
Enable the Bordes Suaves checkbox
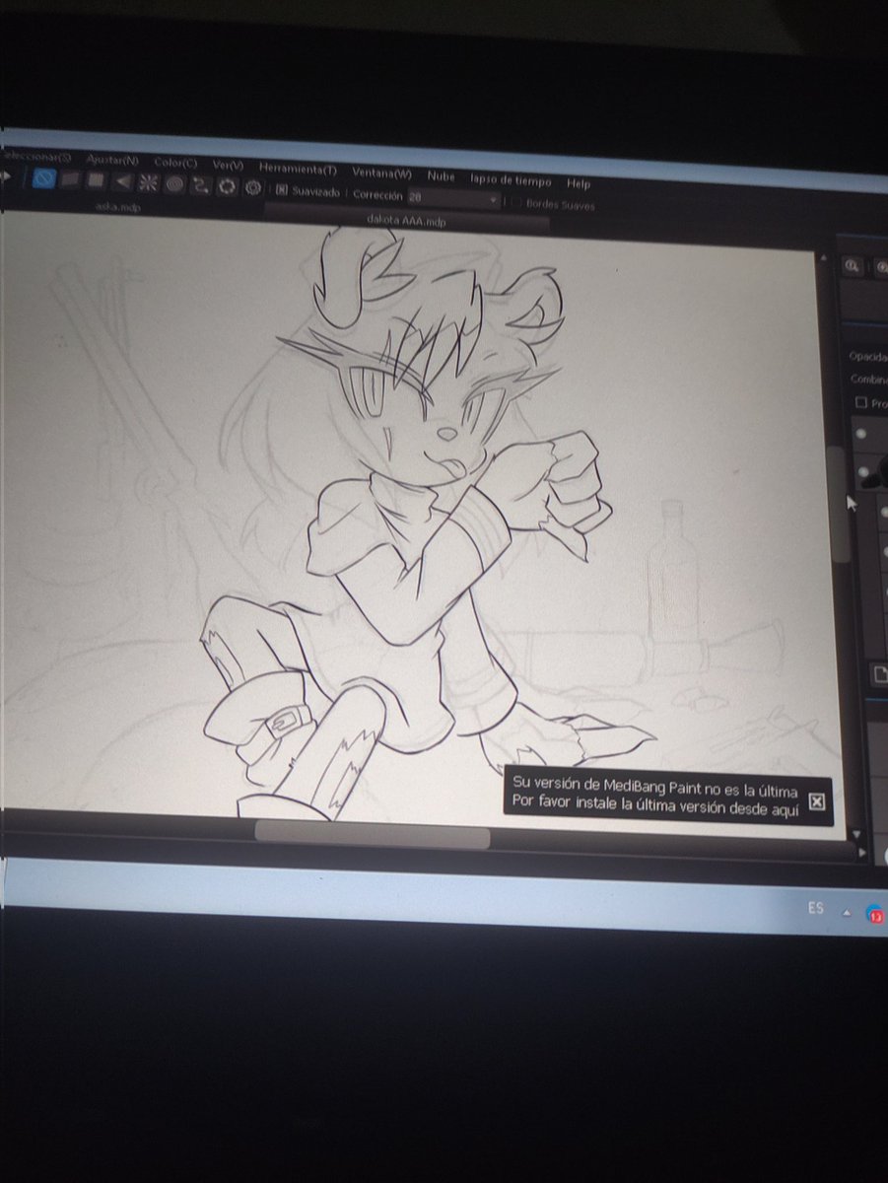tap(516, 202)
